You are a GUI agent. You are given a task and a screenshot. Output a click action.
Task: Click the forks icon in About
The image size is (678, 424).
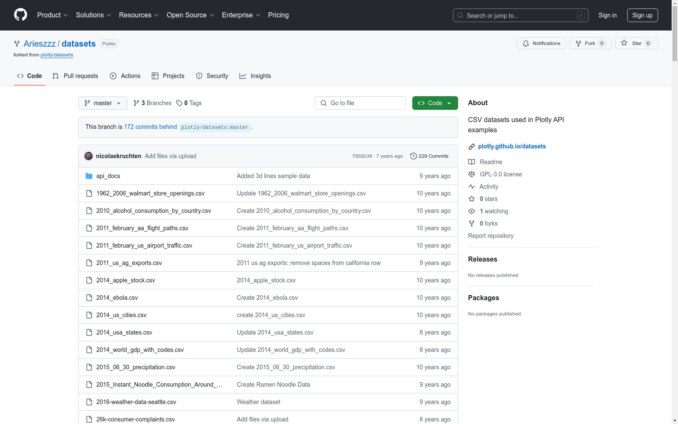click(x=472, y=223)
